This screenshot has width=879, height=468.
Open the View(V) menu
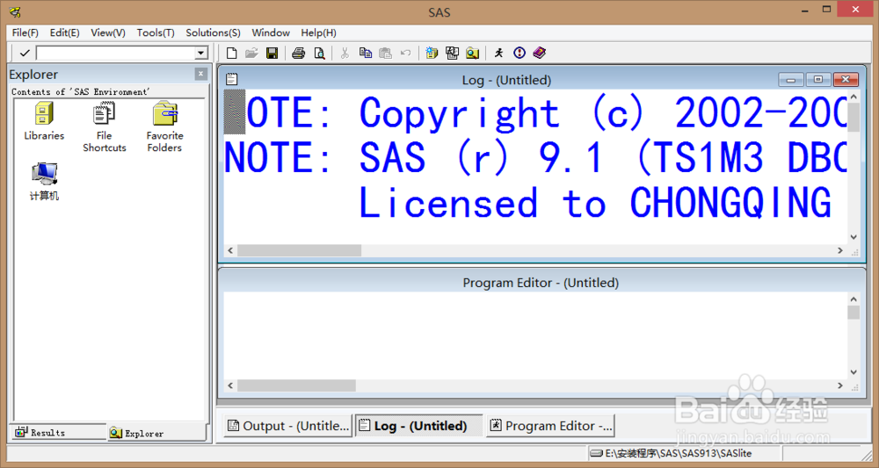[x=108, y=32]
